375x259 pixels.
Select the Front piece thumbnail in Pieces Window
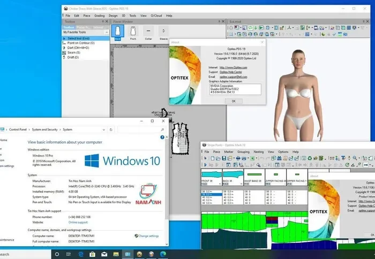133,33
